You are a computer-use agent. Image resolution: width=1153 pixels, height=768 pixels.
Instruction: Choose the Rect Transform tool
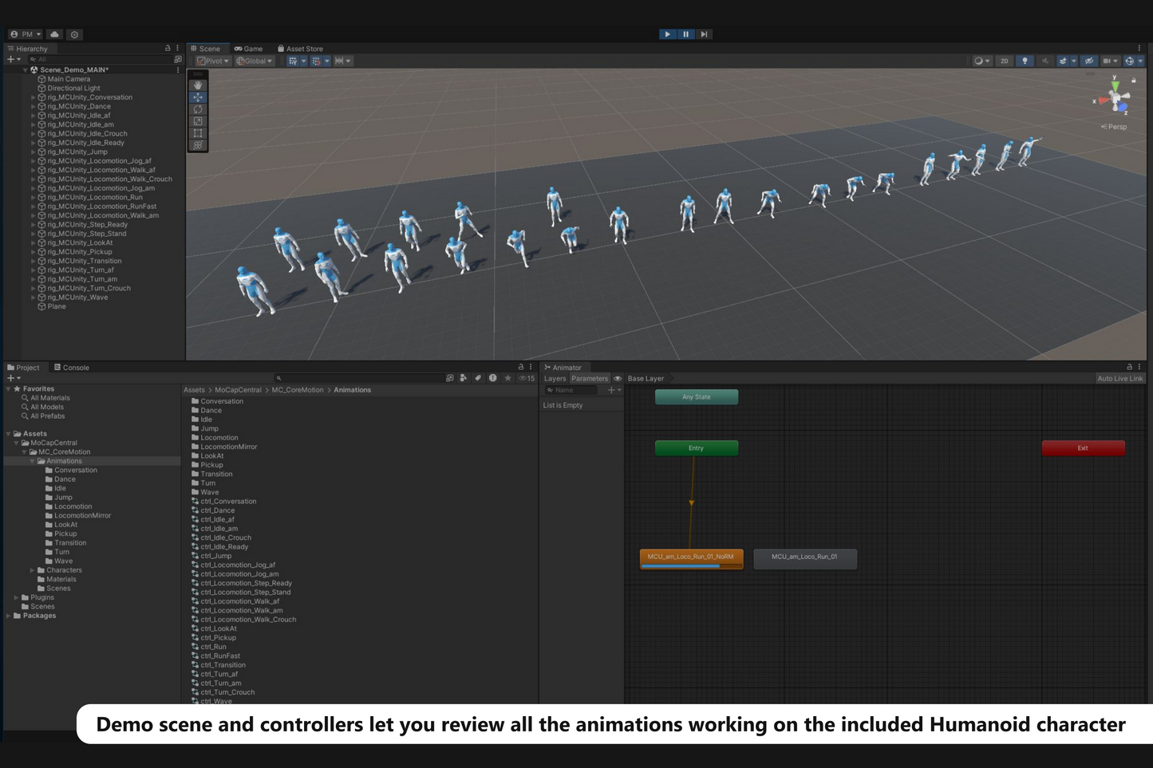tap(198, 132)
